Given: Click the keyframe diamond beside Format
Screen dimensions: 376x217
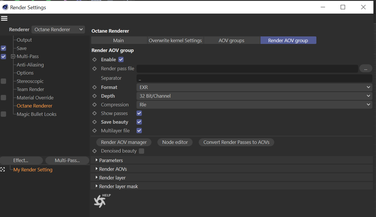Looking at the screenshot, I should [94, 87].
